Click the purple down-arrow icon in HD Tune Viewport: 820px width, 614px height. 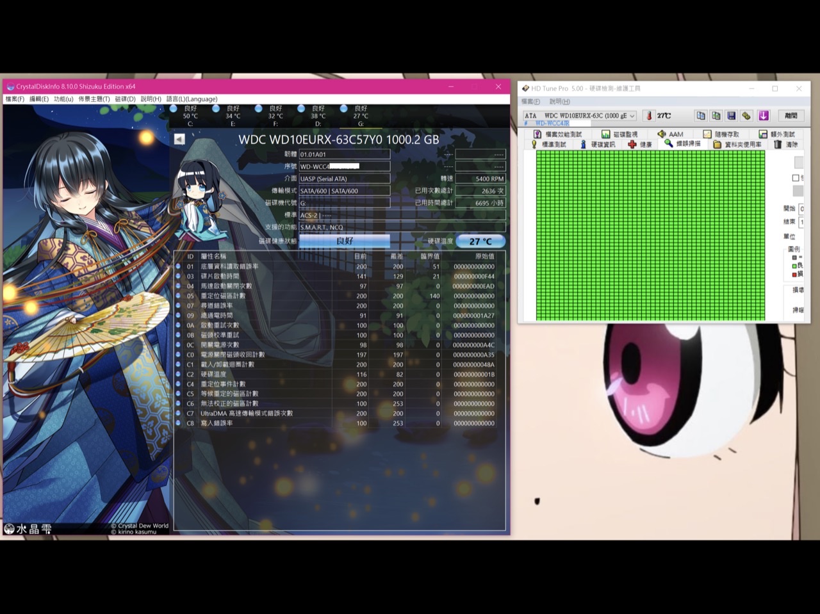[x=764, y=116]
